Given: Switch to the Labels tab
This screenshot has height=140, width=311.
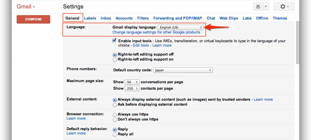Looking at the screenshot, I should pyautogui.click(x=90, y=18).
